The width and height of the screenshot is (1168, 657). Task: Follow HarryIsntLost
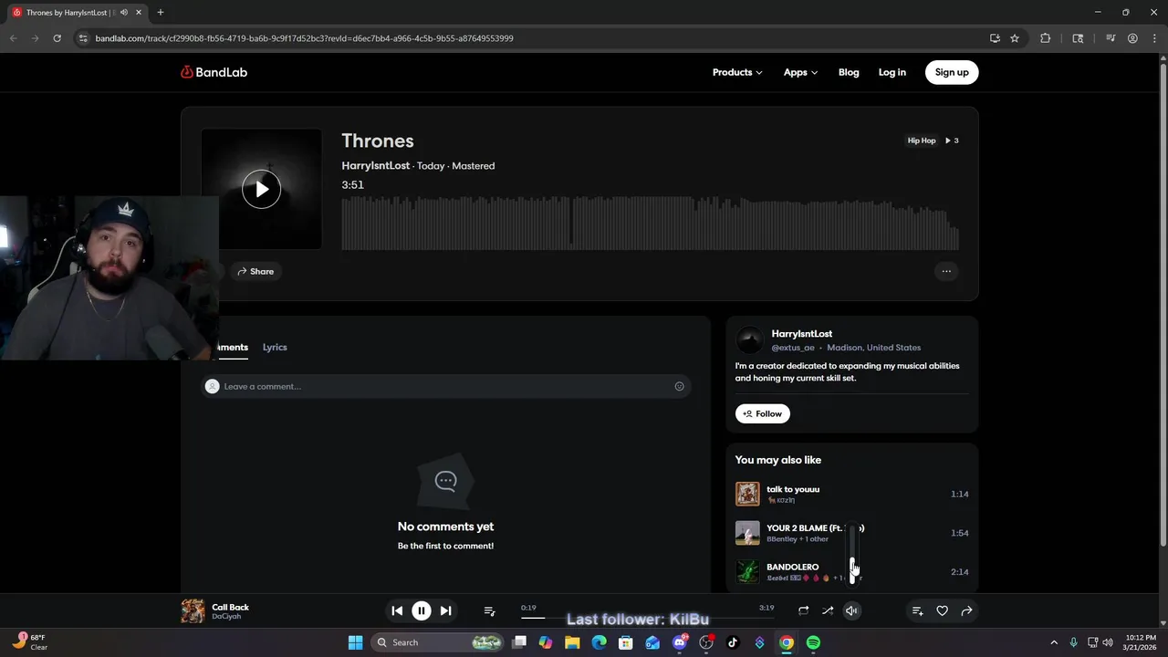762,413
